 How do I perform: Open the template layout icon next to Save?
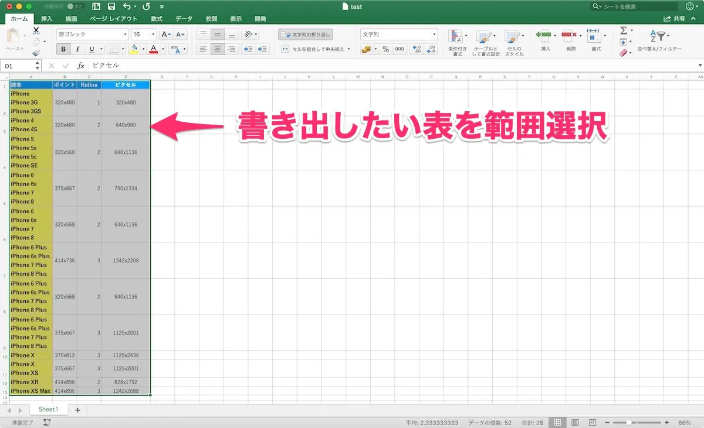coord(96,6)
